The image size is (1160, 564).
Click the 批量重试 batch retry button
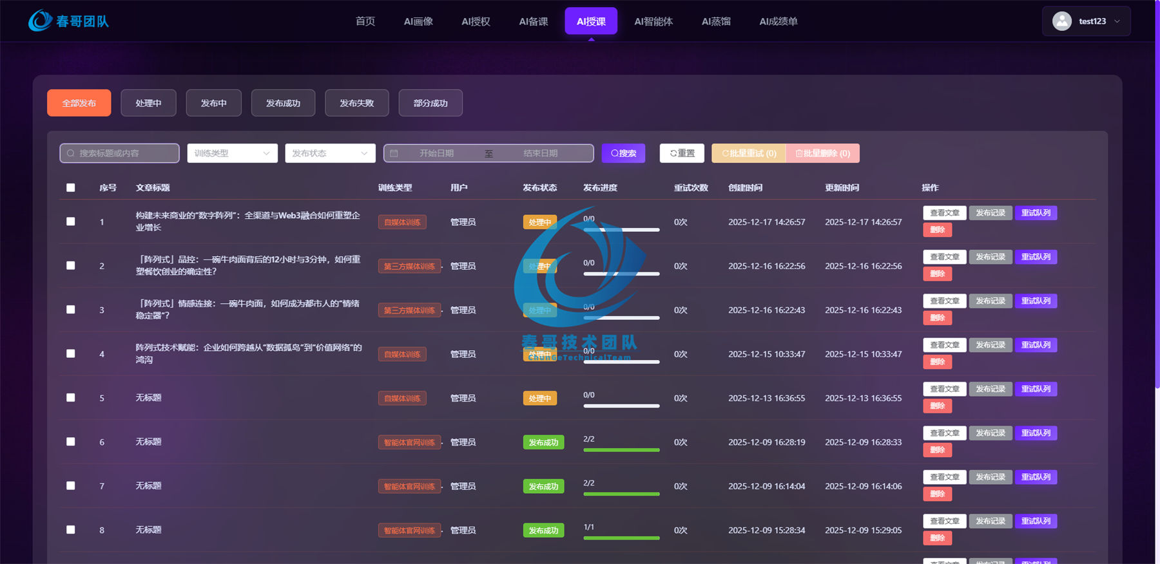point(749,153)
